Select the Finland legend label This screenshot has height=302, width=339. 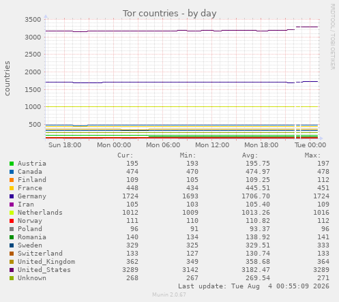pos(32,180)
